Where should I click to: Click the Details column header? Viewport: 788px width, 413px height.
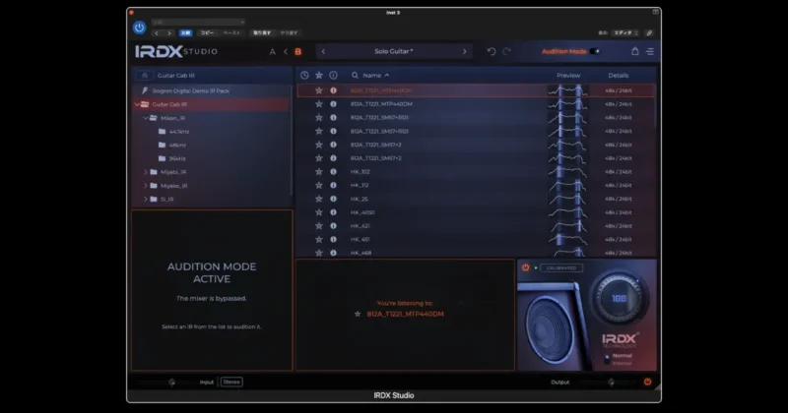click(619, 76)
